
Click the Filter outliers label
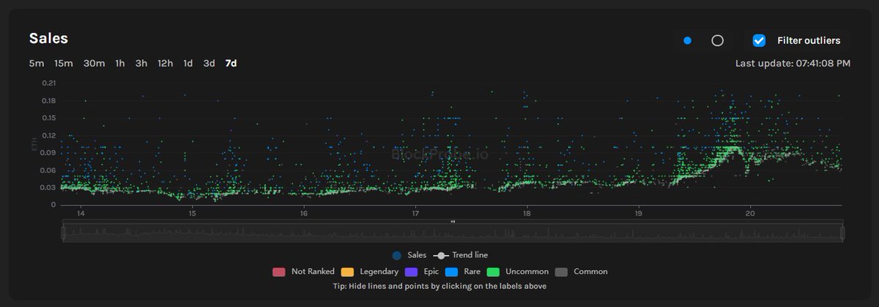coord(809,41)
